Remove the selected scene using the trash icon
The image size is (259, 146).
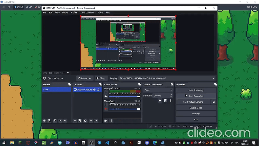click(x=49, y=121)
